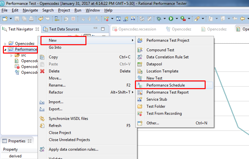Screen dimensions: 249x159
Task: Expand the src folder node
Action: pyautogui.click(x=11, y=55)
